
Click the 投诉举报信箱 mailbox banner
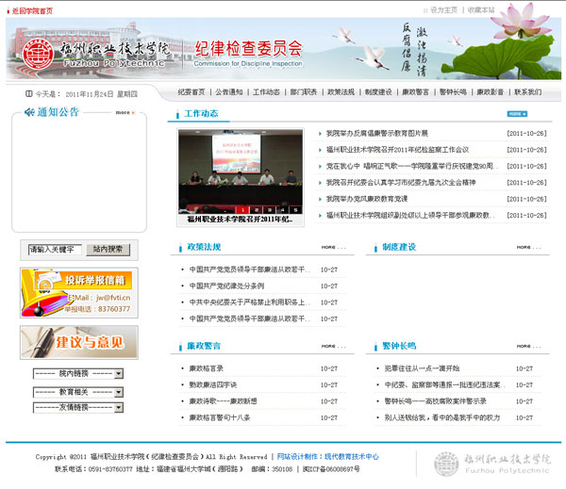click(76, 291)
